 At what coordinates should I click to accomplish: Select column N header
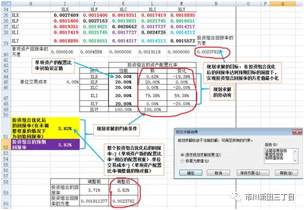click(216, 3)
